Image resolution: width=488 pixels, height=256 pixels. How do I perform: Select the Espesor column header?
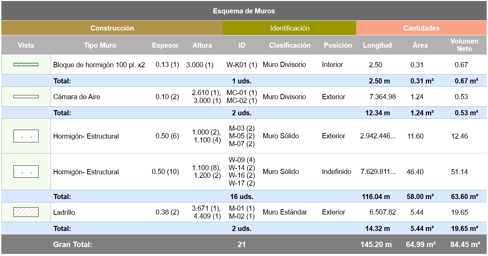coord(165,45)
